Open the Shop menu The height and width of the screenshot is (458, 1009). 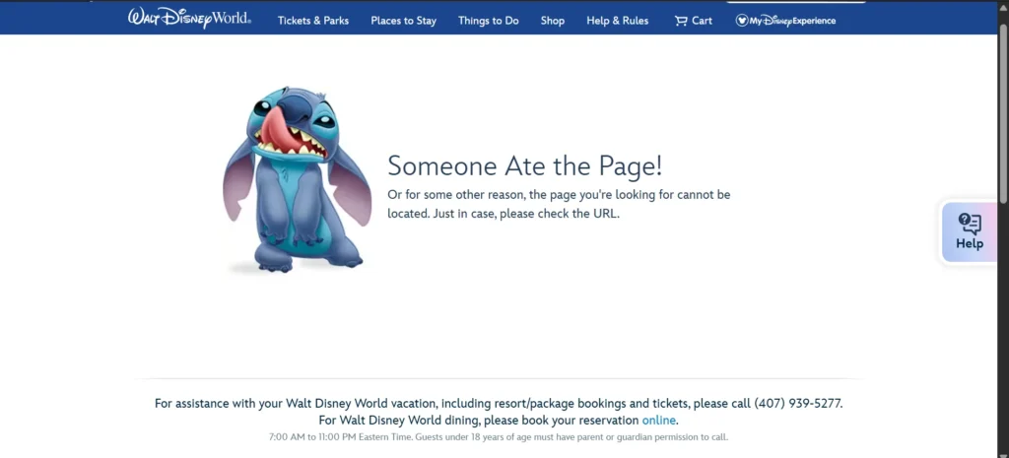tap(553, 21)
